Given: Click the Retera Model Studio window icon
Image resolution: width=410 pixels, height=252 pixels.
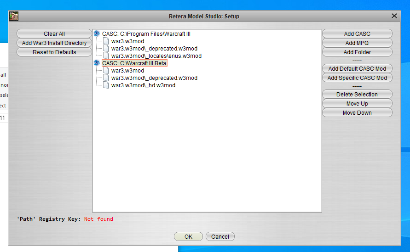Looking at the screenshot, I should 14,16.
